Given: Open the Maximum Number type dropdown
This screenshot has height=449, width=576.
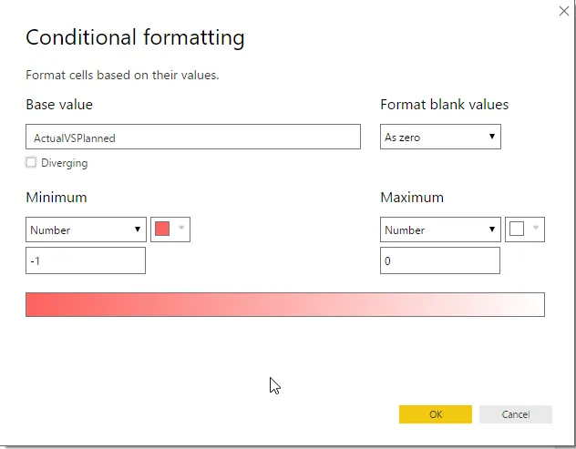Looking at the screenshot, I should (440, 230).
